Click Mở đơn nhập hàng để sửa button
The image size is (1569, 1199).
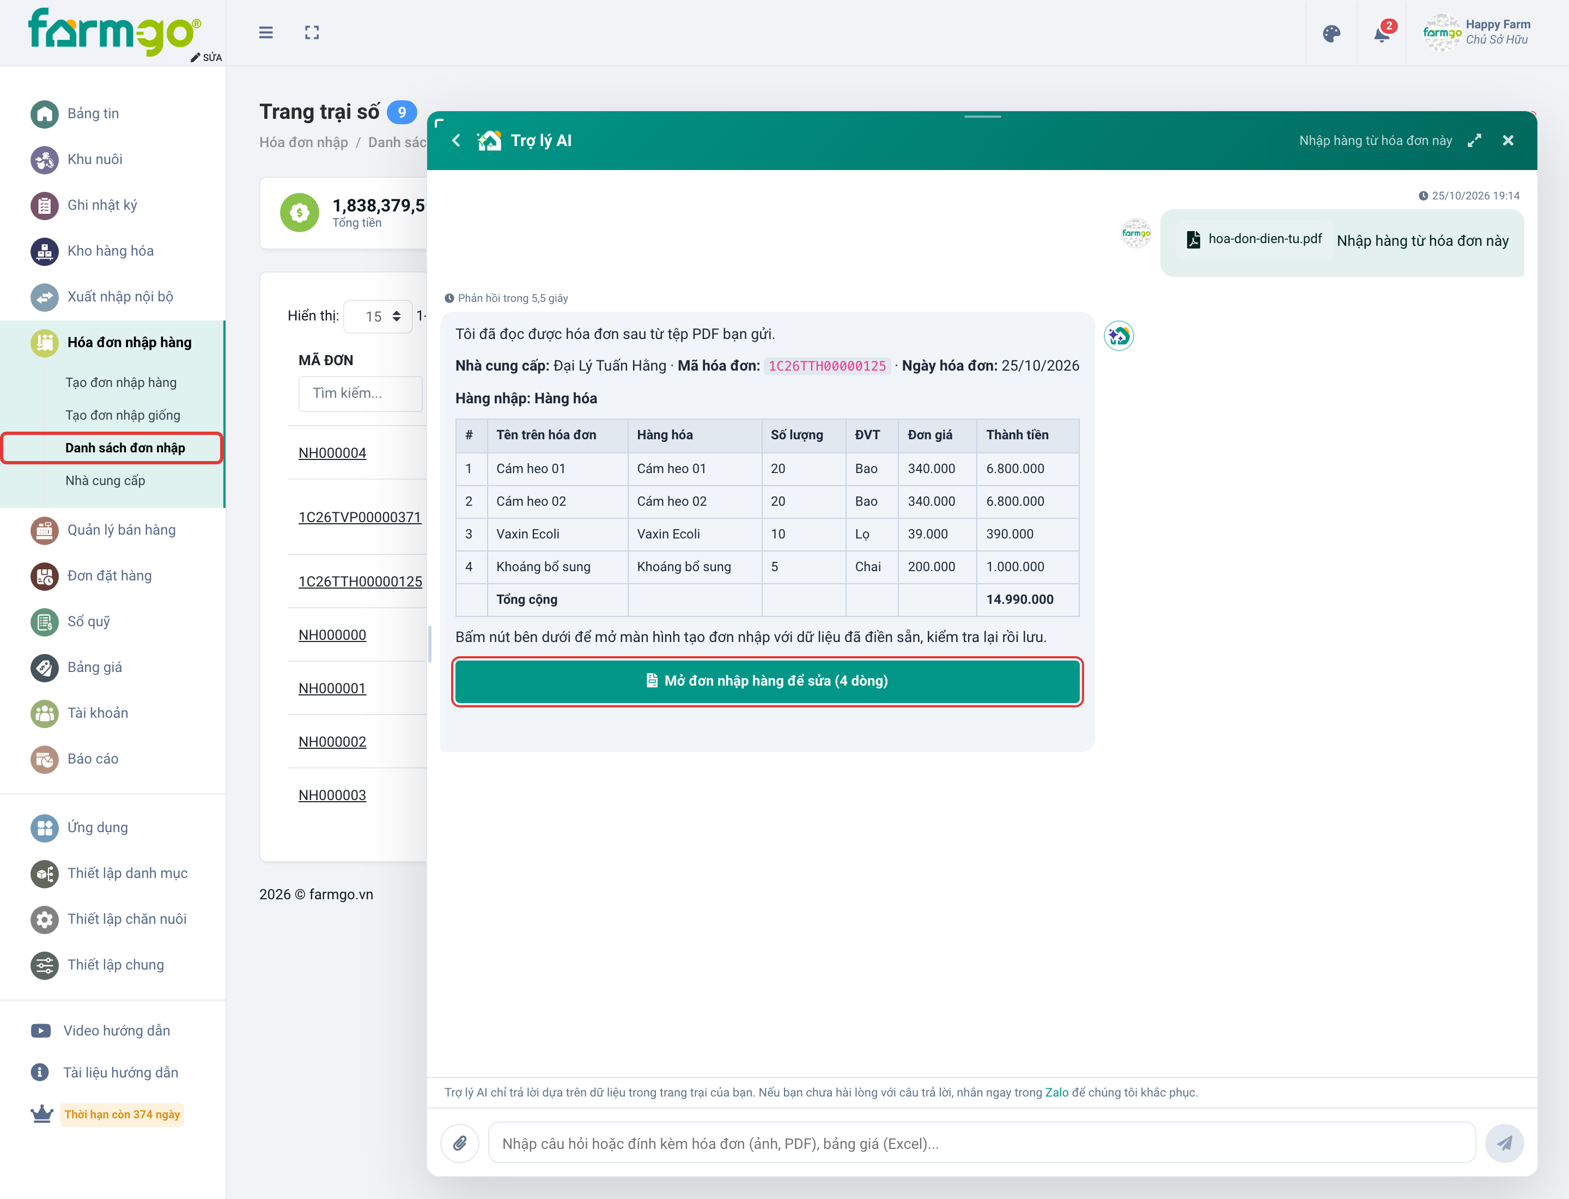pos(767,681)
